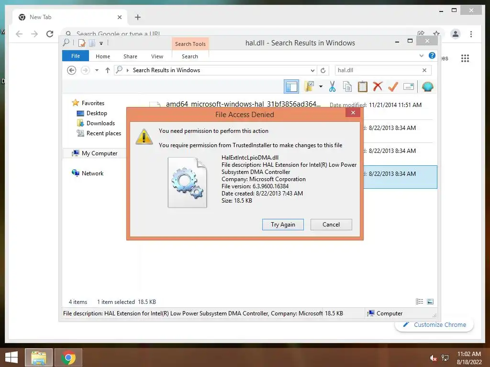Screen dimensions: 490x367
Task: Open the Windows Start button
Action: click(x=11, y=357)
